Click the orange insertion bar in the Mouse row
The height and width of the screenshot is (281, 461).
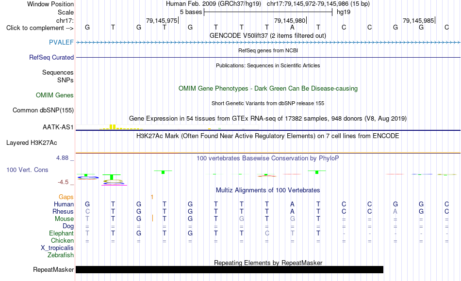152,218
